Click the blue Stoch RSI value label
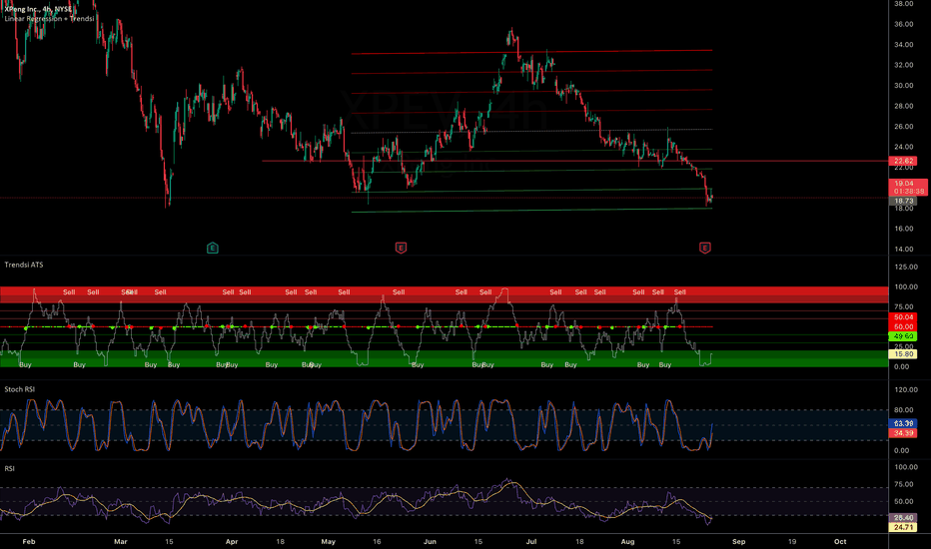Screen dimensions: 931x549 click(903, 424)
